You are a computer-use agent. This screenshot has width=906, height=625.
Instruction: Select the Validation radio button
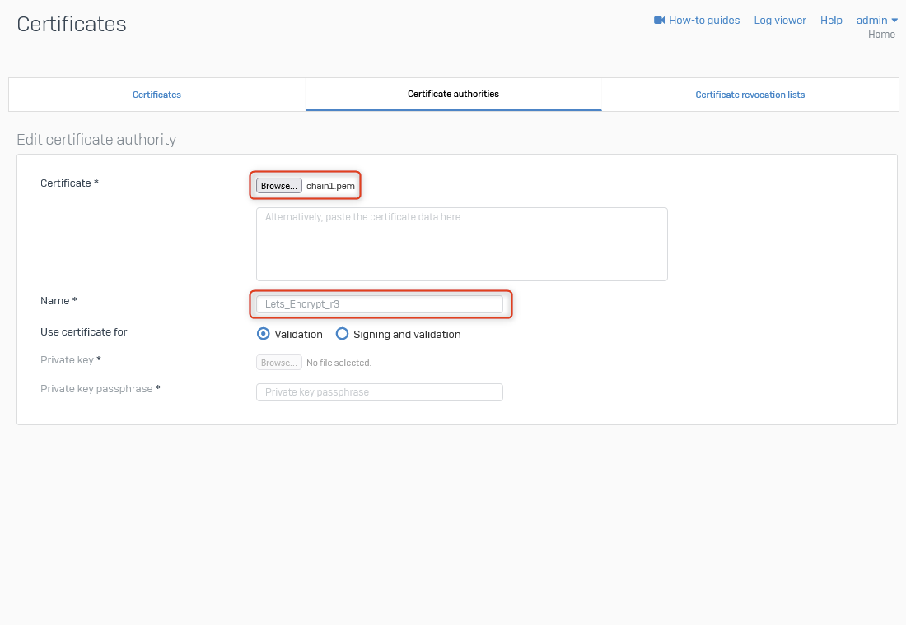coord(264,334)
